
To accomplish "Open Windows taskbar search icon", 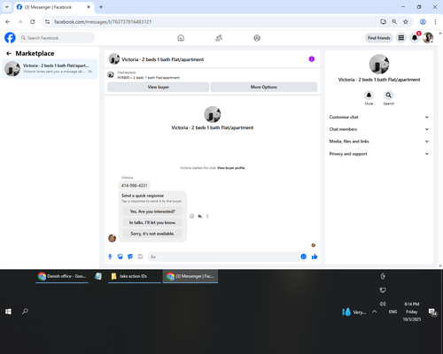I will pos(25,312).
